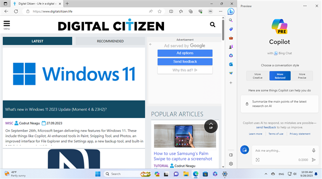Open Outlook in Edge sidebar
Screen dimensions: 322x179
pyautogui.click(x=231, y=64)
